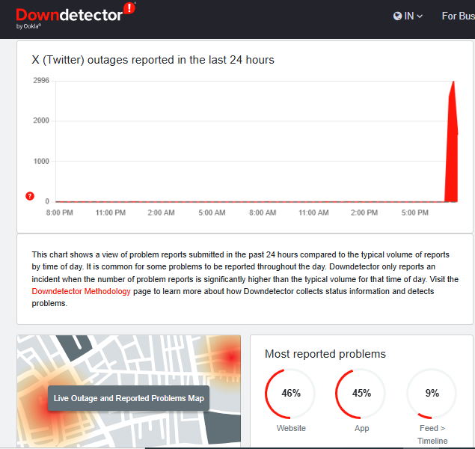The width and height of the screenshot is (475, 449).
Task: Click the Downdetector logo
Action: [69, 15]
